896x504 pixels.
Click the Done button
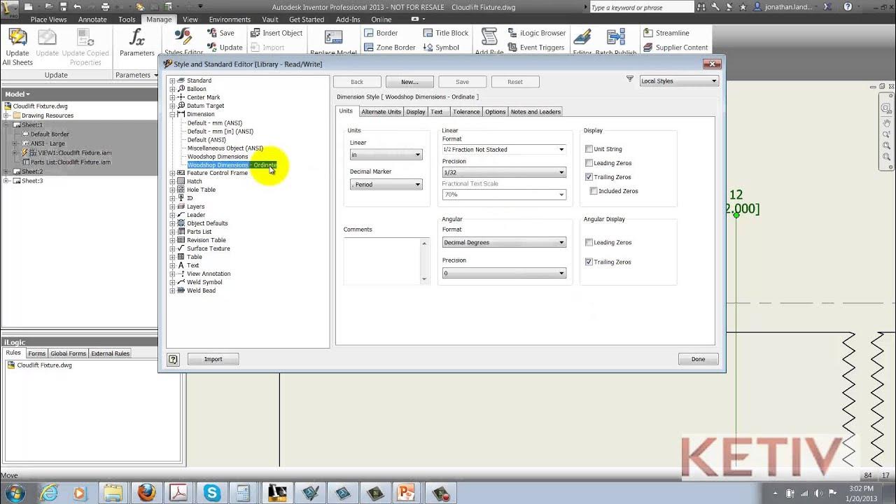coord(698,359)
